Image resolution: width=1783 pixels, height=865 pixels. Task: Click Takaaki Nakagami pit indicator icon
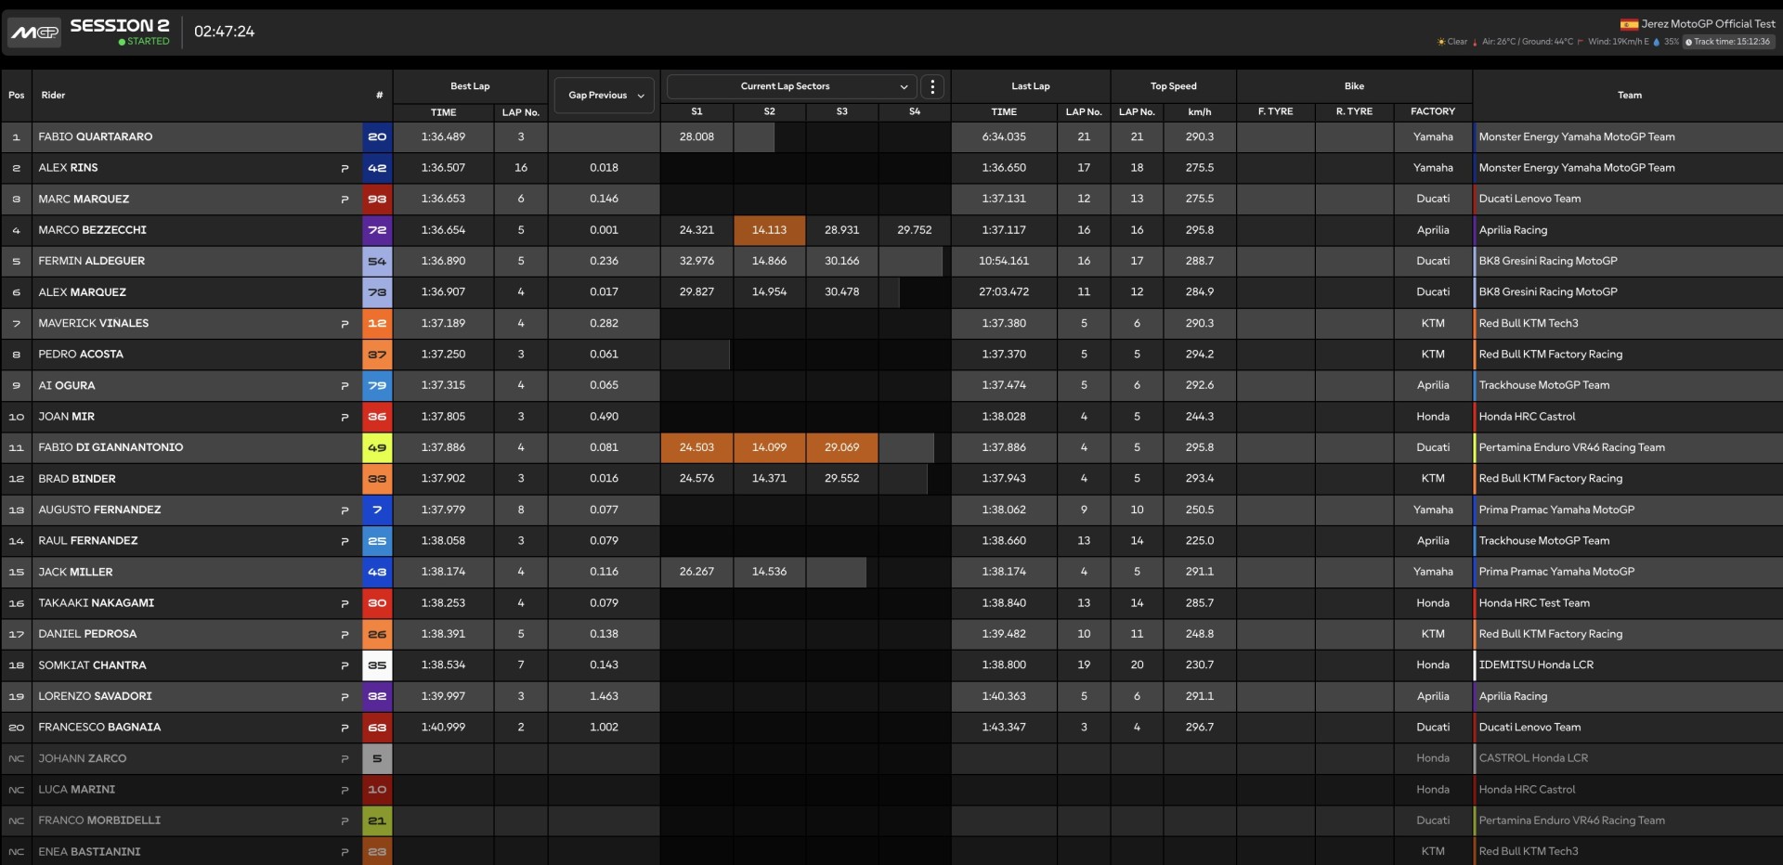345,603
